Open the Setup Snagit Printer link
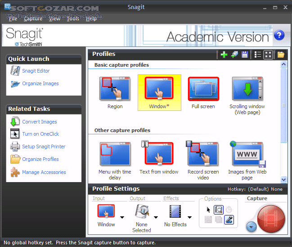Viewport: 292px width, 247px height. click(x=44, y=146)
